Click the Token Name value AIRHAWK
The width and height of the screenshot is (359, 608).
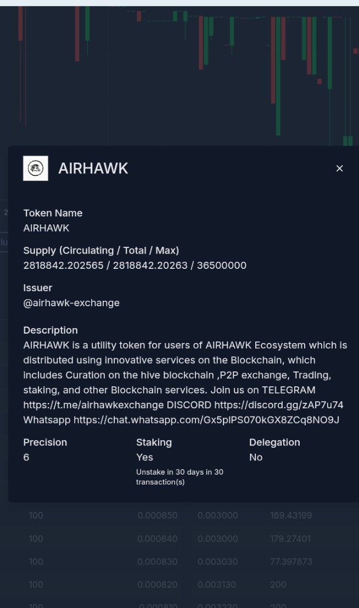[46, 228]
